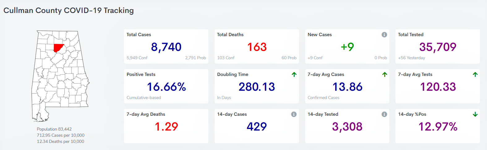
Task: Click the Population 83,442 text under map
Action: tap(54, 129)
